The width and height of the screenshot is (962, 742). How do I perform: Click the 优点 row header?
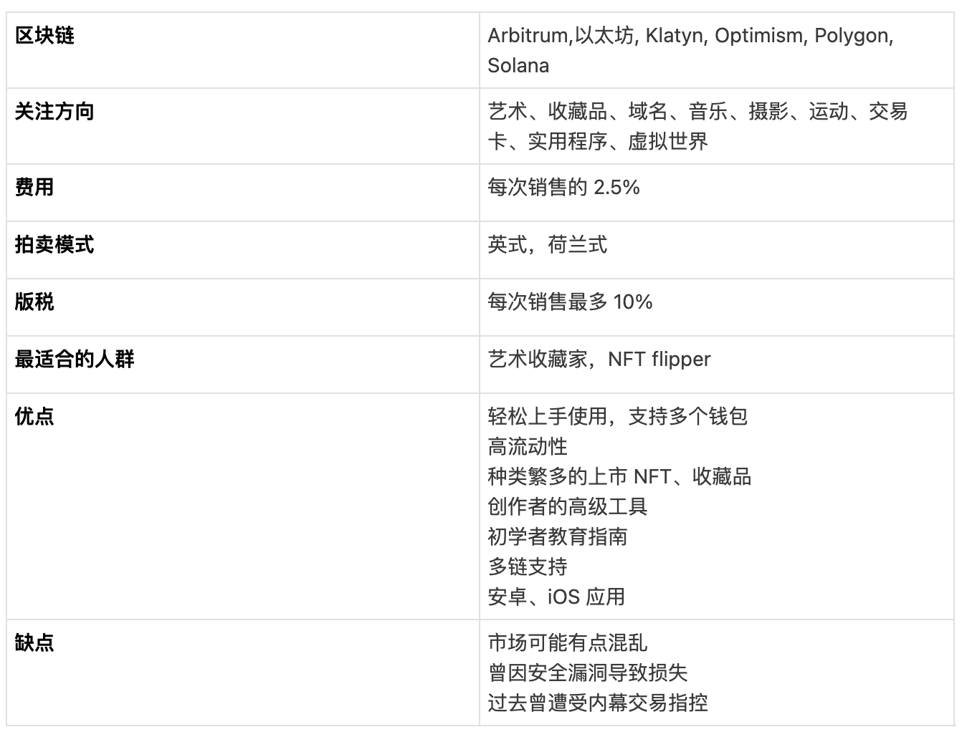tap(34, 417)
